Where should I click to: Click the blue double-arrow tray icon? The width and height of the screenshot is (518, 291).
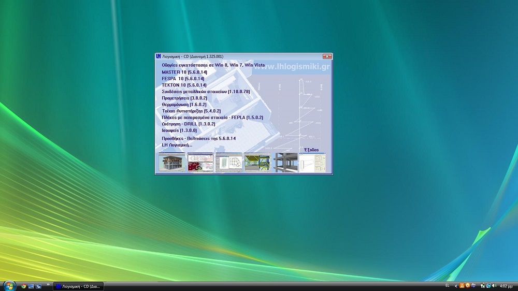[473, 286]
